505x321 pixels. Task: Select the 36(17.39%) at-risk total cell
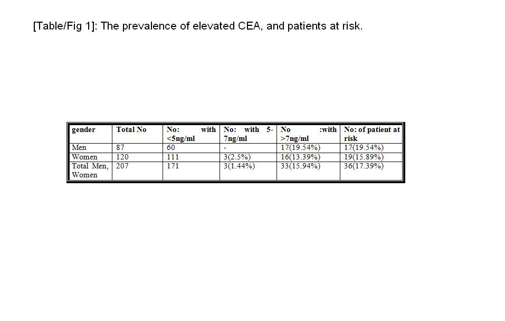point(364,166)
